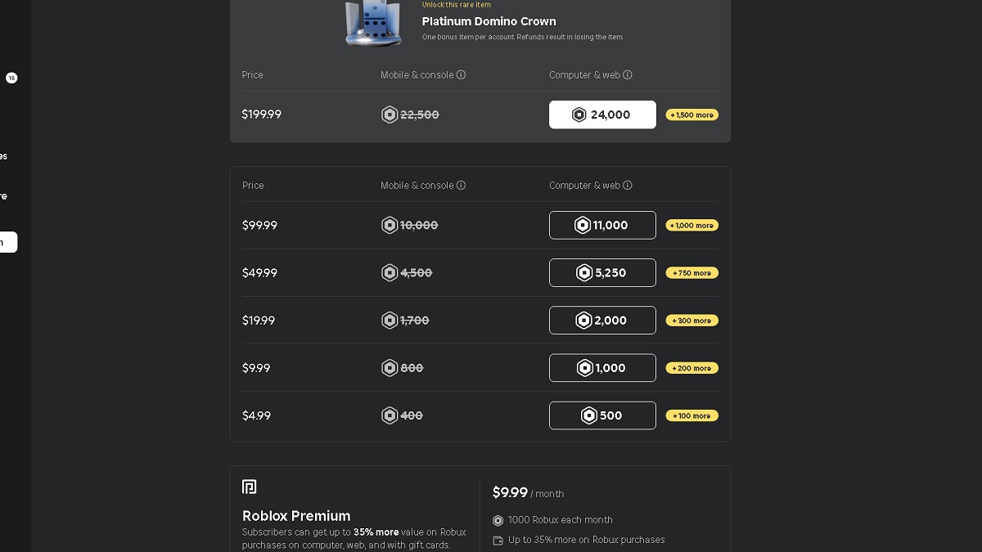
Task: Click the +1,500 more badge
Action: pos(691,114)
